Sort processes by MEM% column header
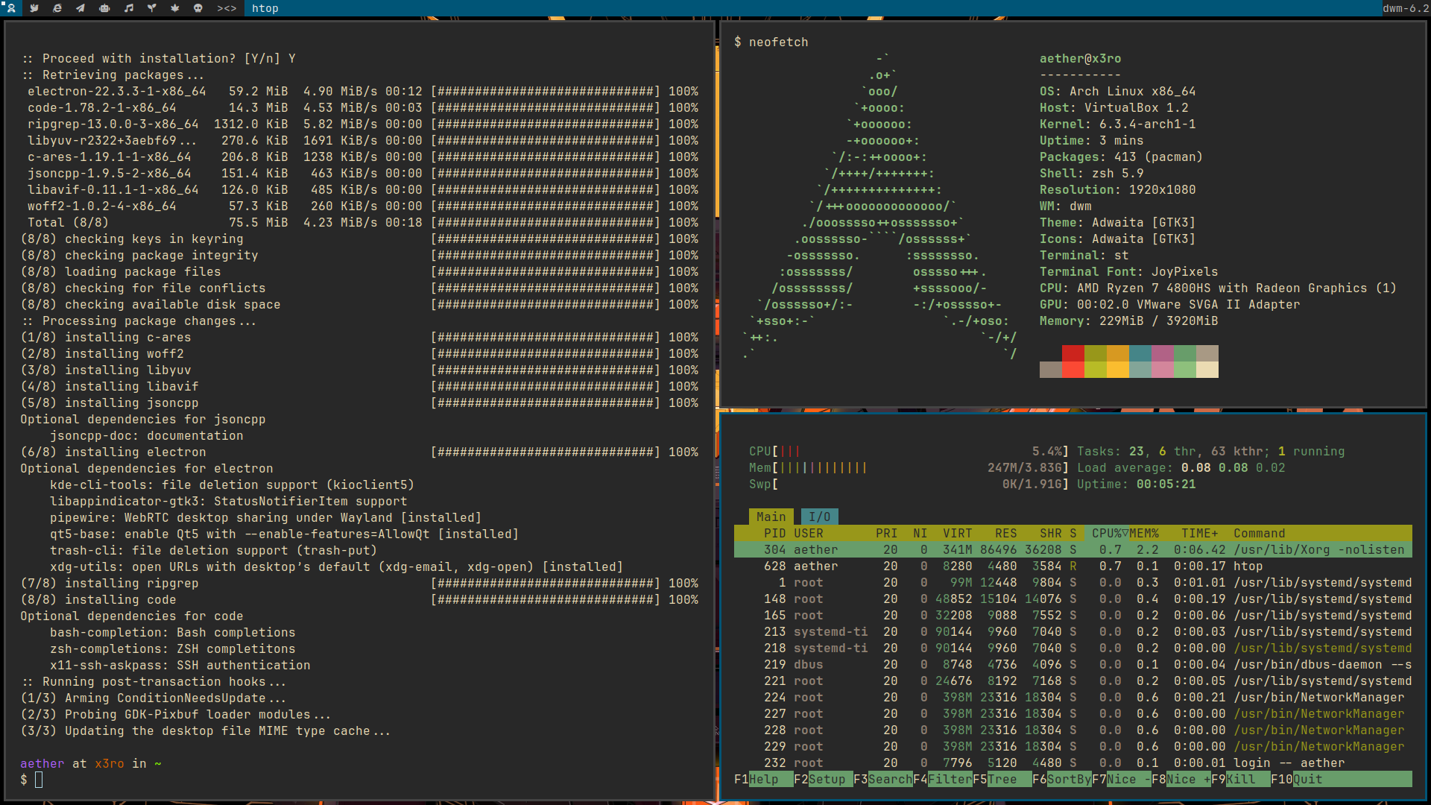 (1144, 533)
